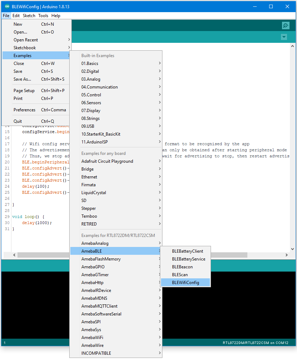The image size is (297, 359).
Task: Open the Help menu
Action: coord(56,15)
